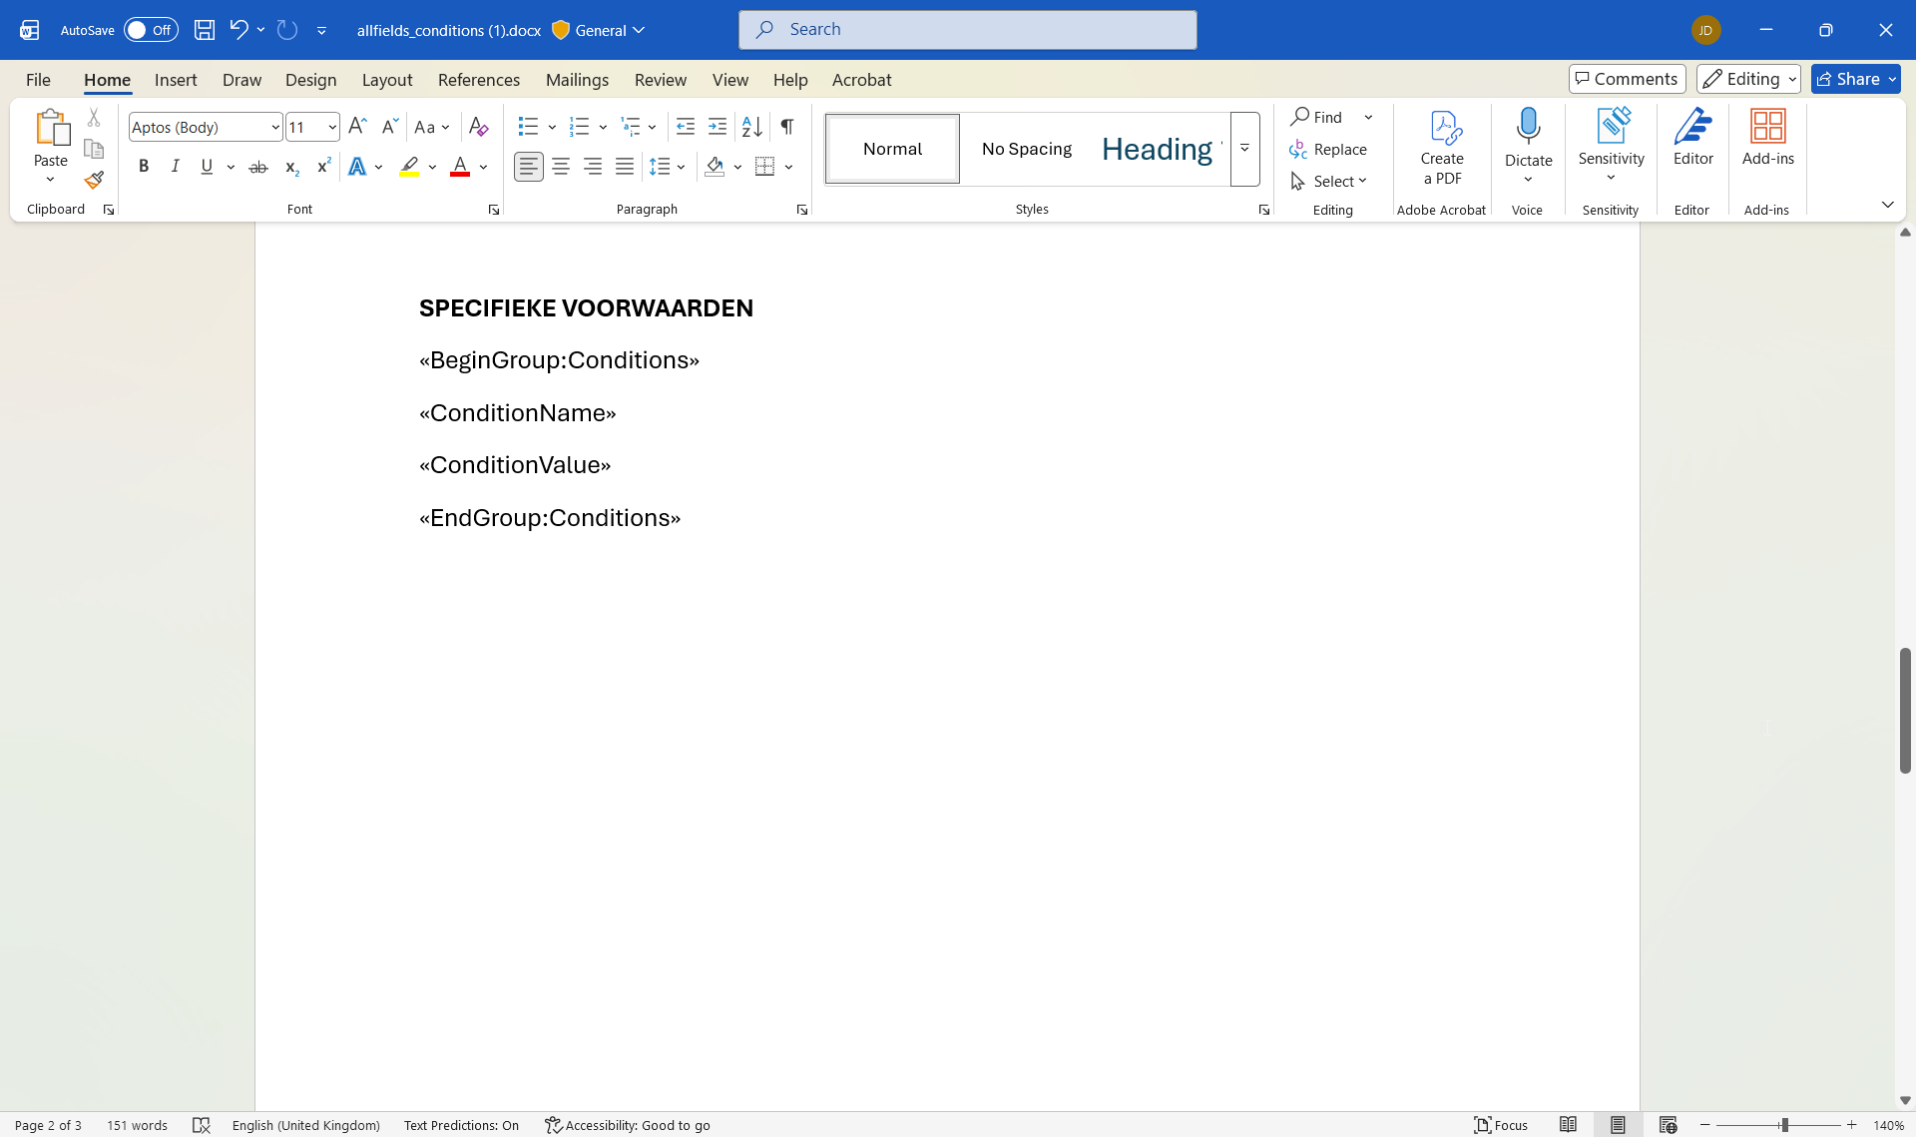
Task: Click the Dictate microphone icon
Action: click(x=1528, y=128)
